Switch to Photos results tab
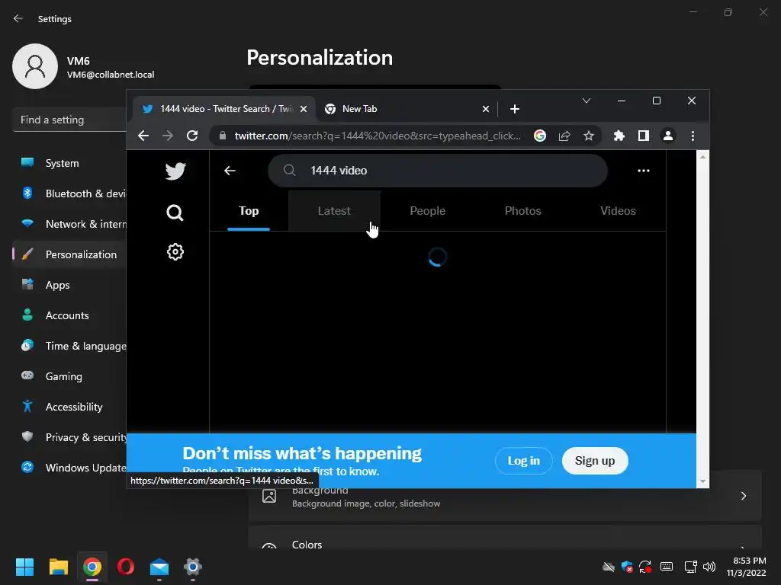 point(522,211)
